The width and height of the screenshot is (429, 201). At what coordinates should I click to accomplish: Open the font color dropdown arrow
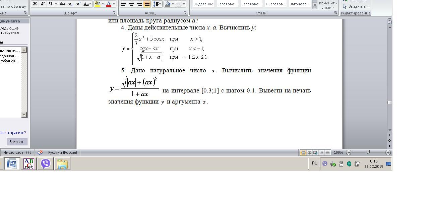point(114,4)
